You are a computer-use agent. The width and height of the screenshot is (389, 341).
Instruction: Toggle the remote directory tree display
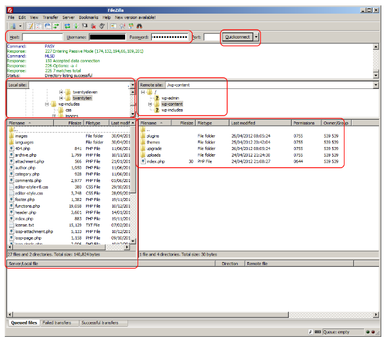[47, 26]
